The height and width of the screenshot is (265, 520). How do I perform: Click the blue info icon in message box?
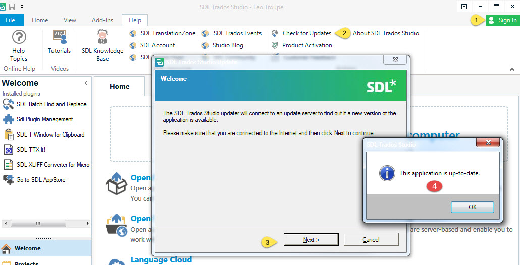point(387,173)
